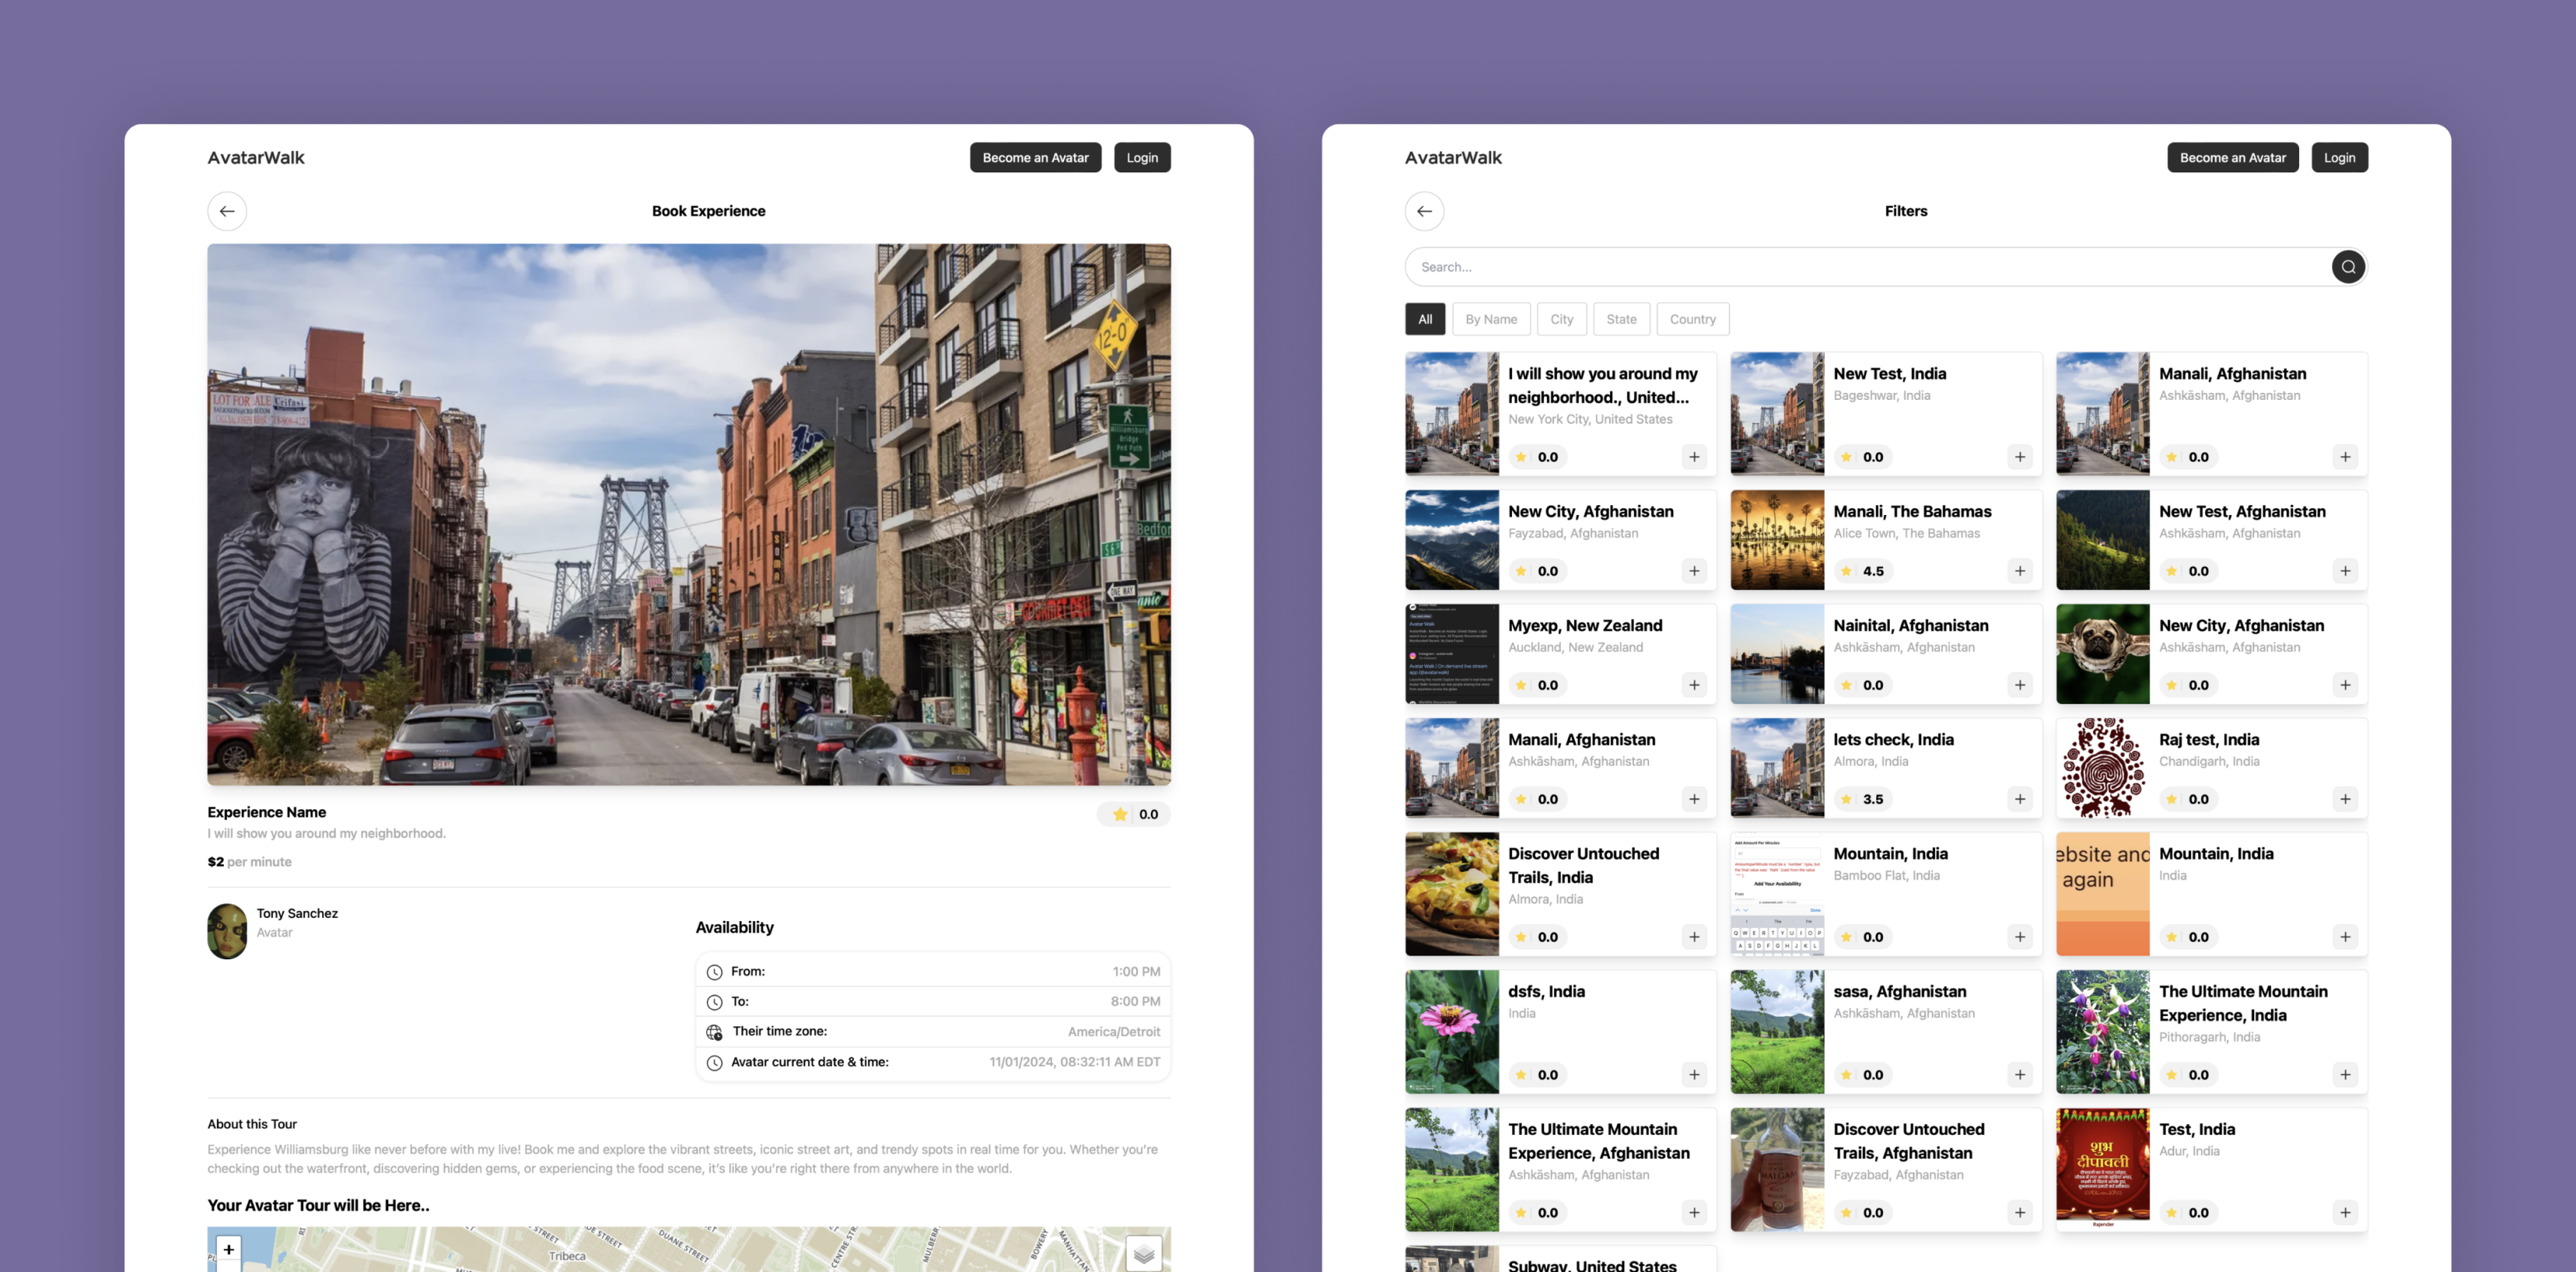Filter results by City

tap(1561, 319)
